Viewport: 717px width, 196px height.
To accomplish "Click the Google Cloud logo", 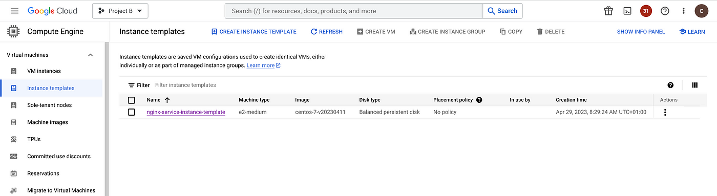I will 52,11.
